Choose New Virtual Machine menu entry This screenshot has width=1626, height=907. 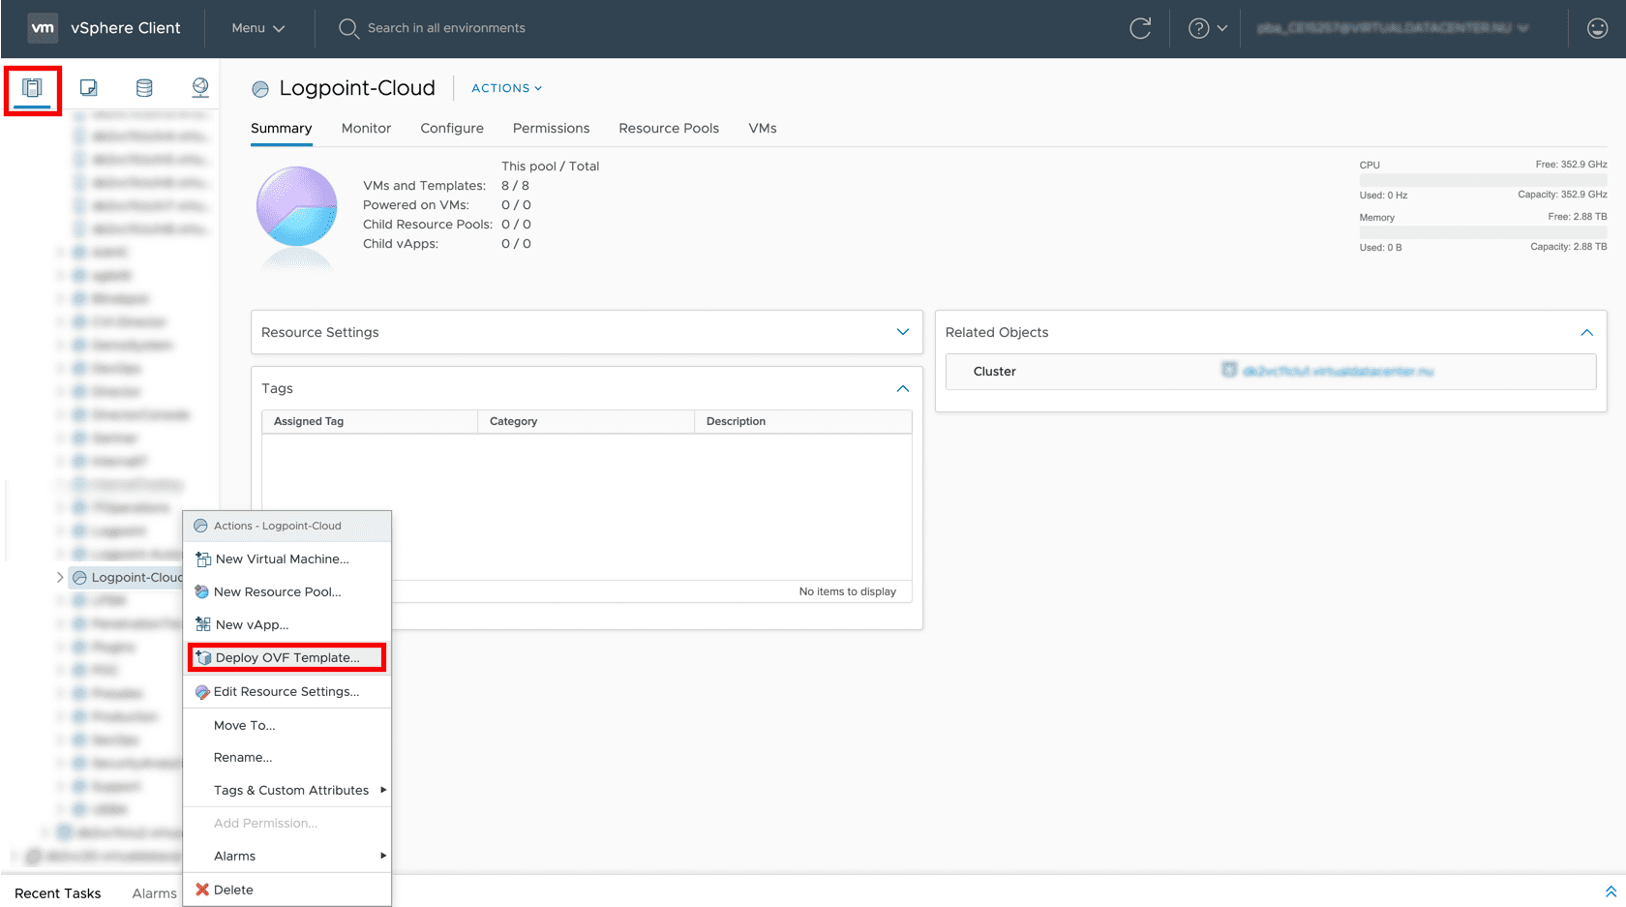282,559
